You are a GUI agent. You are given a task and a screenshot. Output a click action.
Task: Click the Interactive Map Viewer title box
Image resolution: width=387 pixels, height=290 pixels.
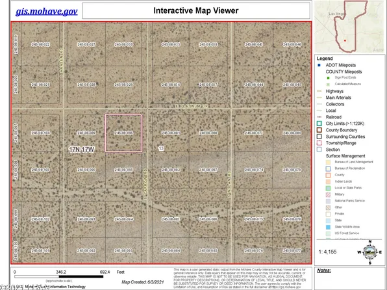pyautogui.click(x=196, y=10)
